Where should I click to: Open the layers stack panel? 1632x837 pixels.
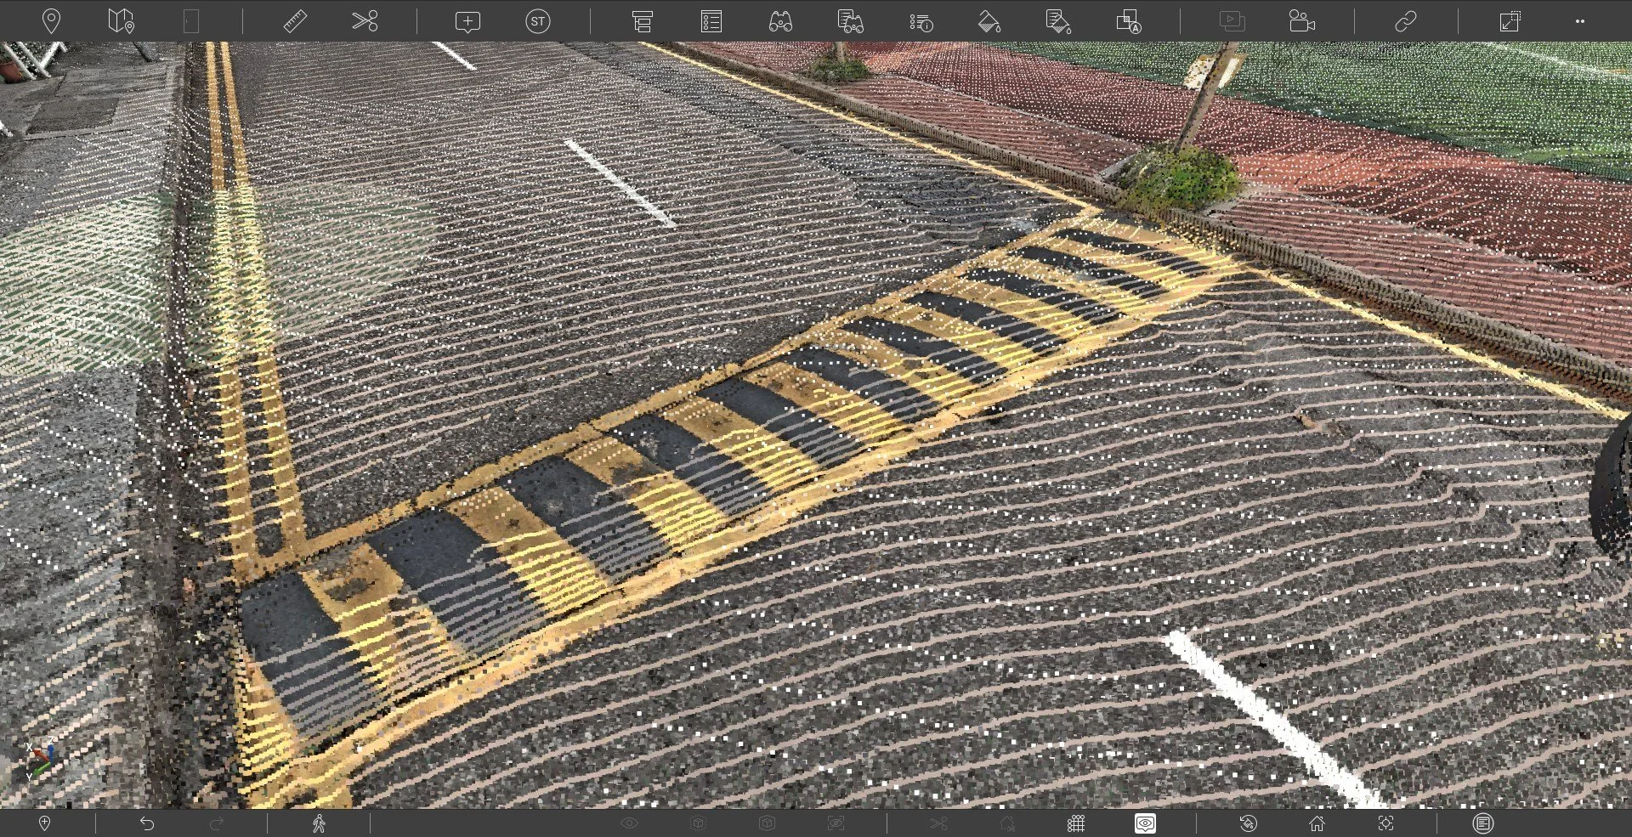[x=642, y=21]
